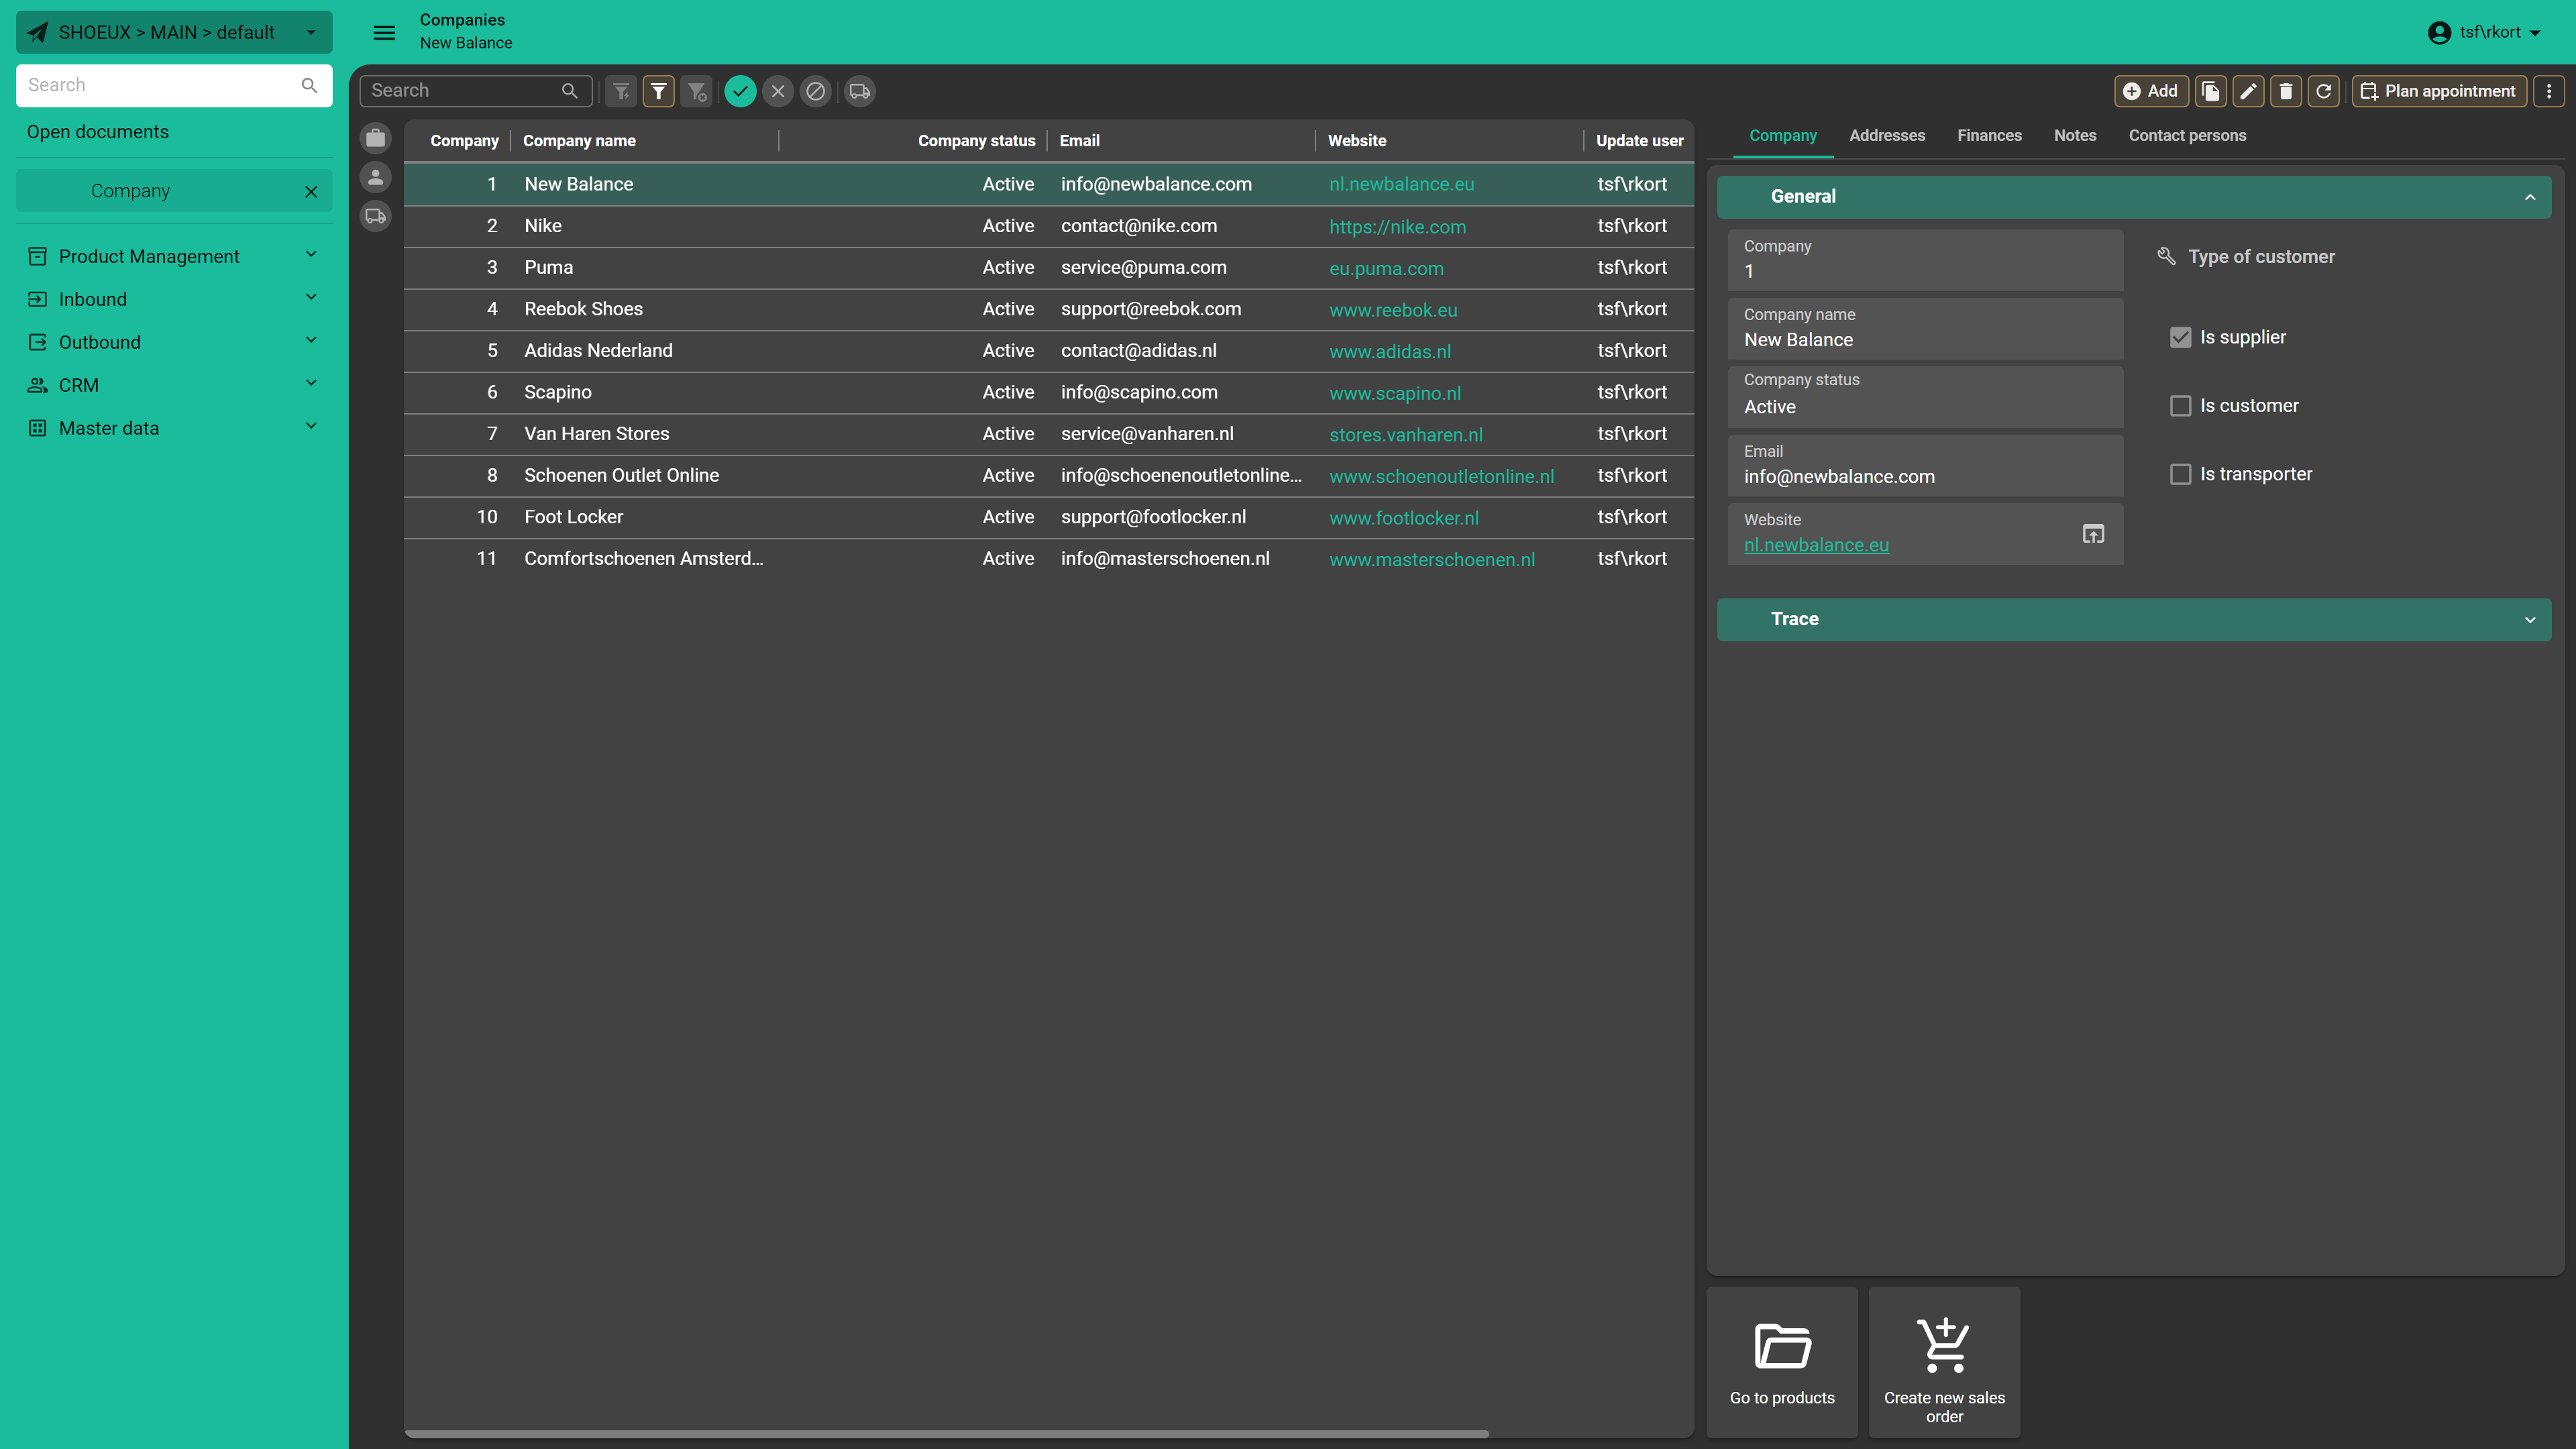
Task: Select the Reebok Shoes row
Action: point(1048,309)
